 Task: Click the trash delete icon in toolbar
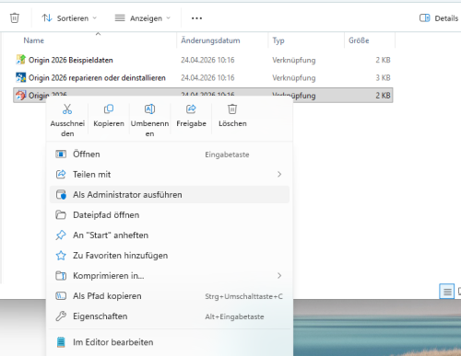(x=15, y=18)
